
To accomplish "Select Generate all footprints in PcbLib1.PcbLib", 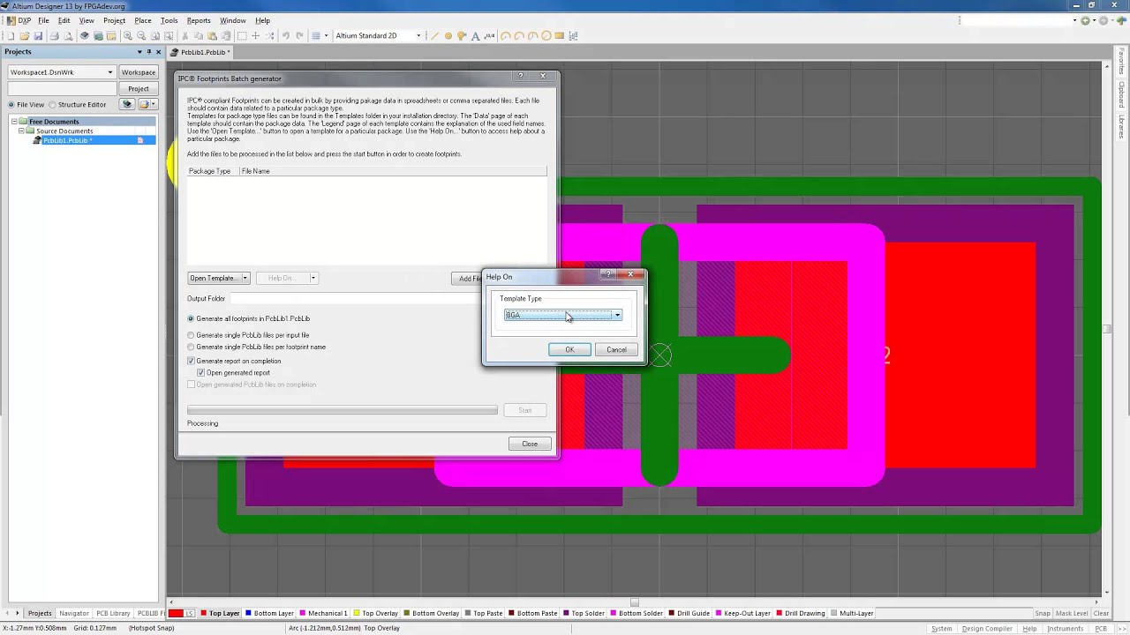I will click(x=191, y=318).
